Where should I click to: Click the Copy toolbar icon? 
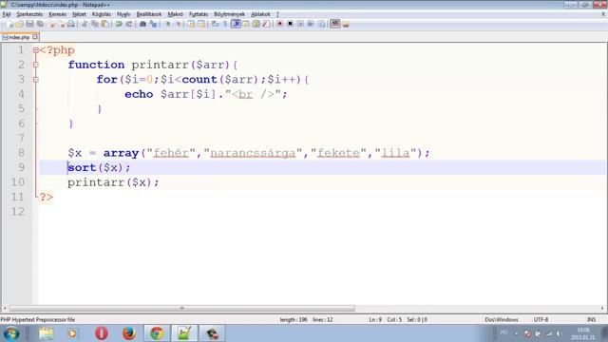point(95,24)
